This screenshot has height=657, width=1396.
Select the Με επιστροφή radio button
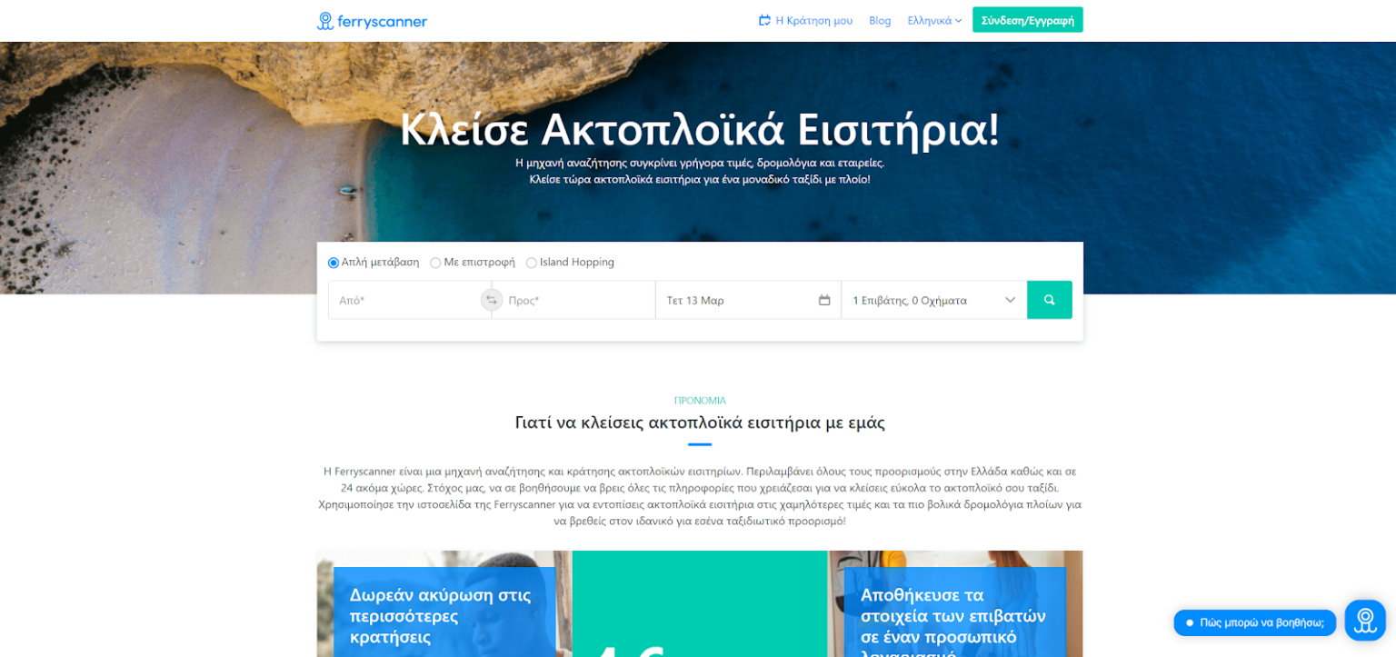coord(435,263)
